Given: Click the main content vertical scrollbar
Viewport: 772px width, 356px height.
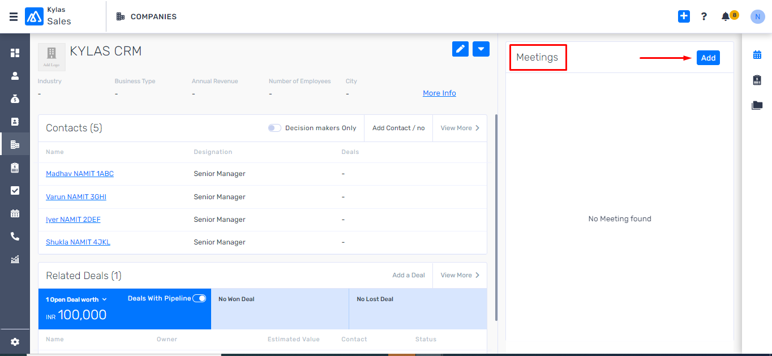Looking at the screenshot, I should click(x=496, y=218).
